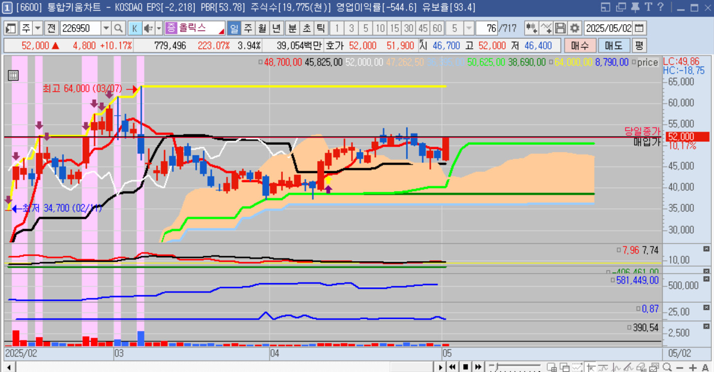714x372 pixels.
Task: Switch to the monthly (월) chart period
Action: coord(262,28)
